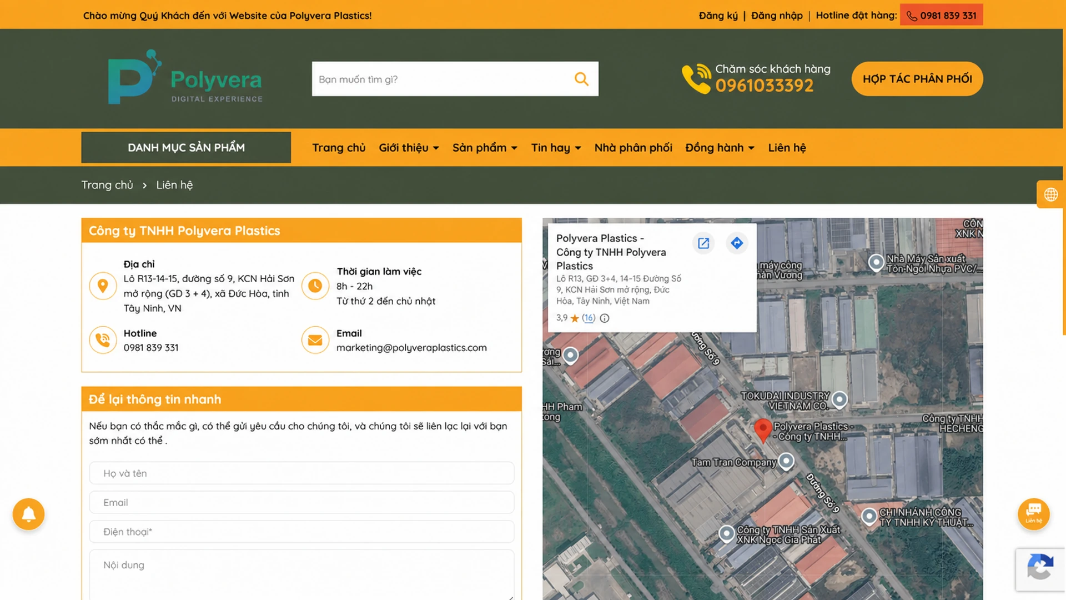Go to Trang chủ menu item
This screenshot has width=1066, height=600.
339,148
